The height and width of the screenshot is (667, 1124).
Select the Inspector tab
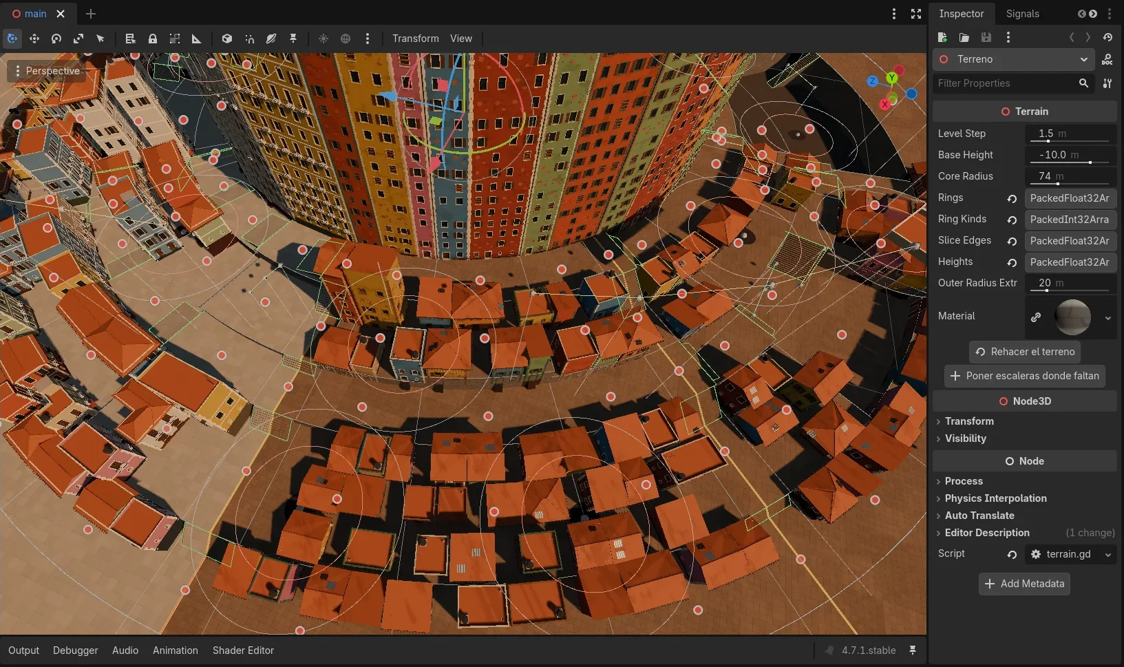(962, 14)
